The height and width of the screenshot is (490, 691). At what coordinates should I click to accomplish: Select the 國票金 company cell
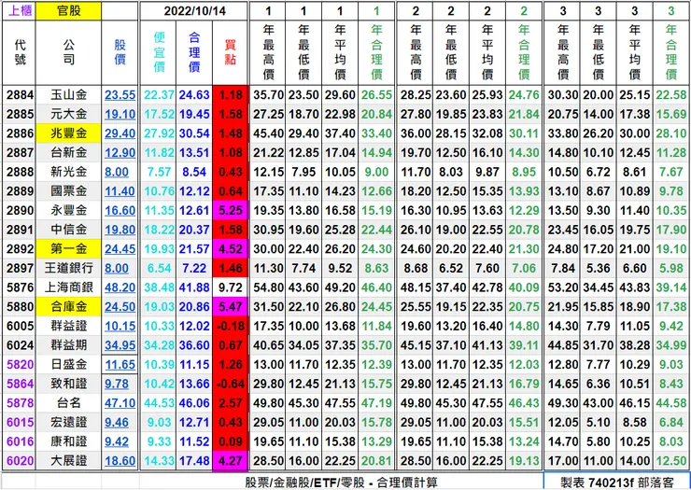point(69,191)
